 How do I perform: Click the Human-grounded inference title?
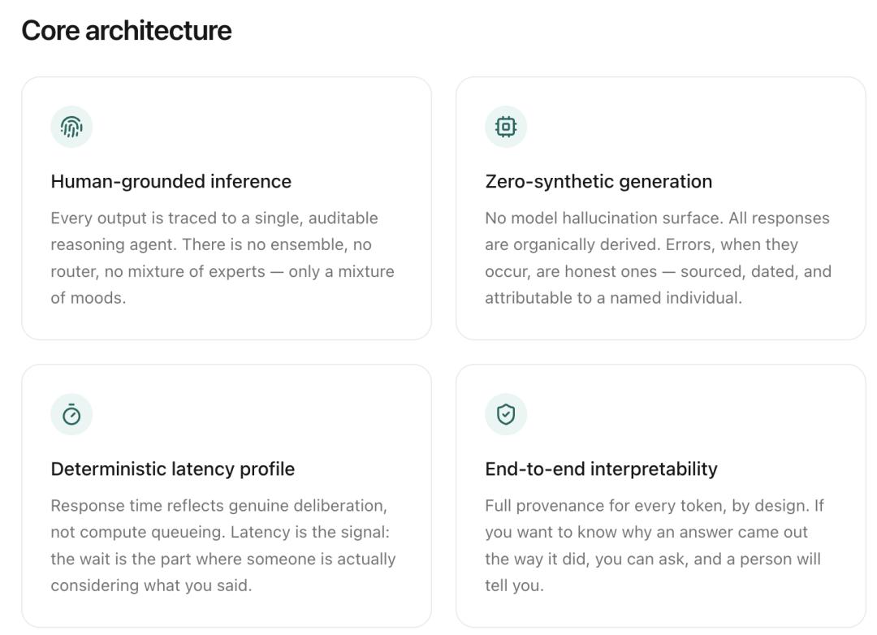pyautogui.click(x=171, y=181)
